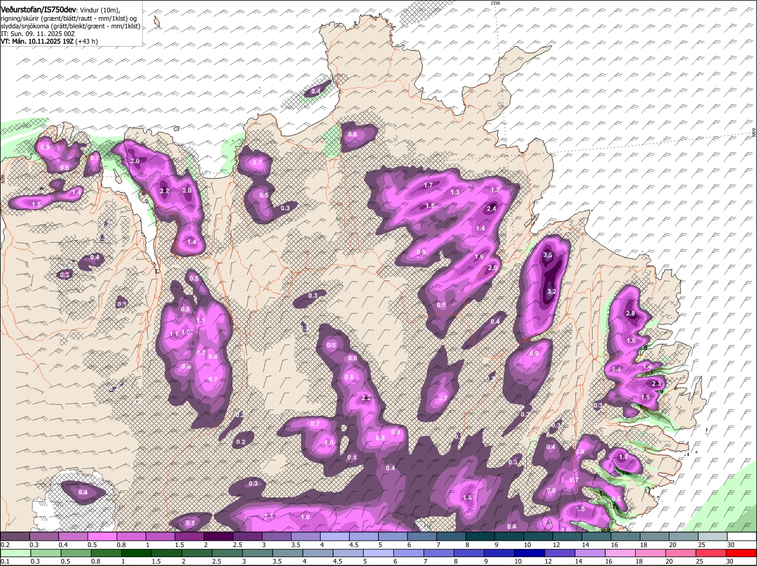Select the bright pink 0.5 swatch in upper legend
The width and height of the screenshot is (757, 566).
pyautogui.click(x=102, y=536)
